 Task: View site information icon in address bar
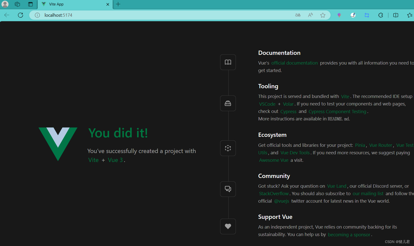click(x=37, y=15)
